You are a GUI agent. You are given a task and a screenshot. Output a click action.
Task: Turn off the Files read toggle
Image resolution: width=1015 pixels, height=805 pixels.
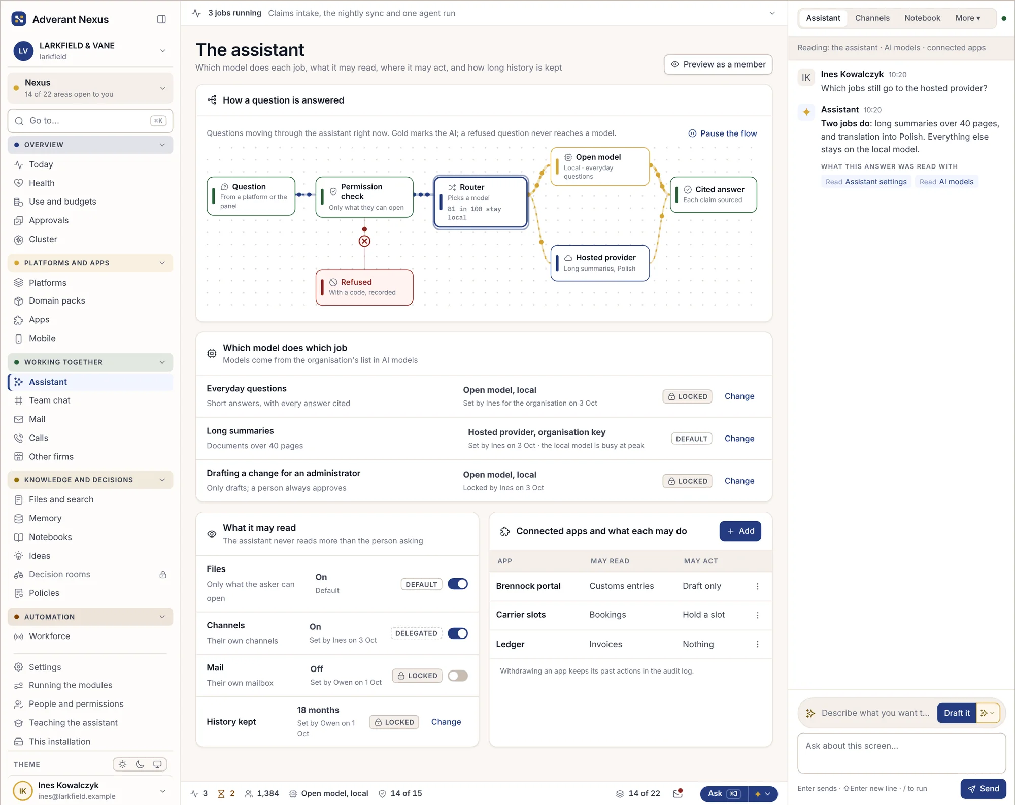[x=458, y=584]
